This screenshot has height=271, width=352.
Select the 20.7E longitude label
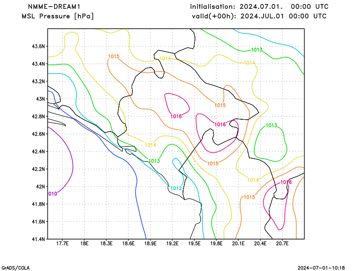coord(282,243)
